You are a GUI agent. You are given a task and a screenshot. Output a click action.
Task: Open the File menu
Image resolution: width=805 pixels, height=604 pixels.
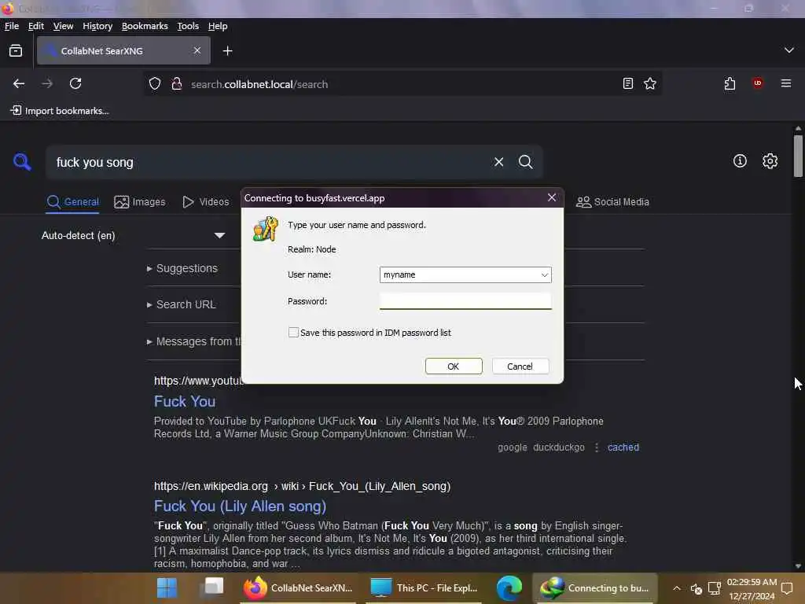pos(11,26)
